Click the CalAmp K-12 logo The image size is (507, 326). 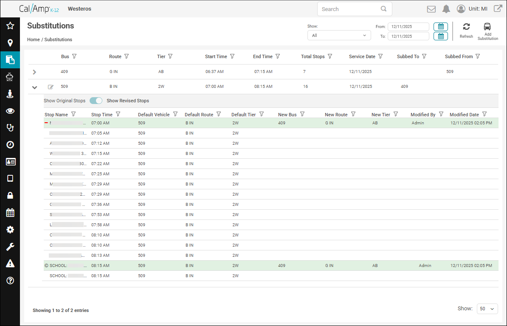39,9
